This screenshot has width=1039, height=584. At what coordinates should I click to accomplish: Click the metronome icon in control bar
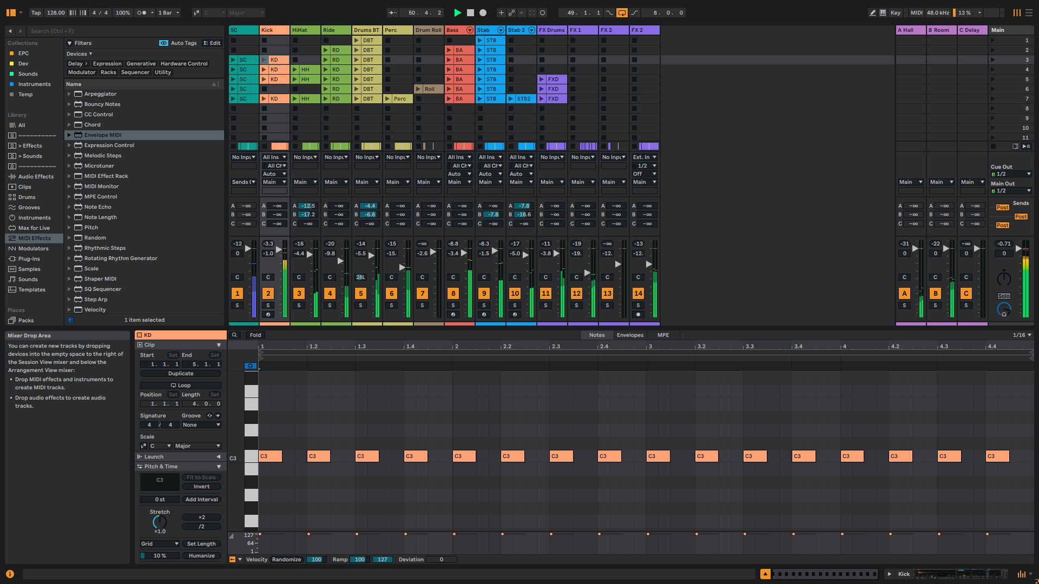142,12
